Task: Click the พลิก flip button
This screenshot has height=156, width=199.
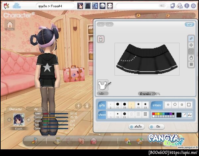Action: point(103,94)
